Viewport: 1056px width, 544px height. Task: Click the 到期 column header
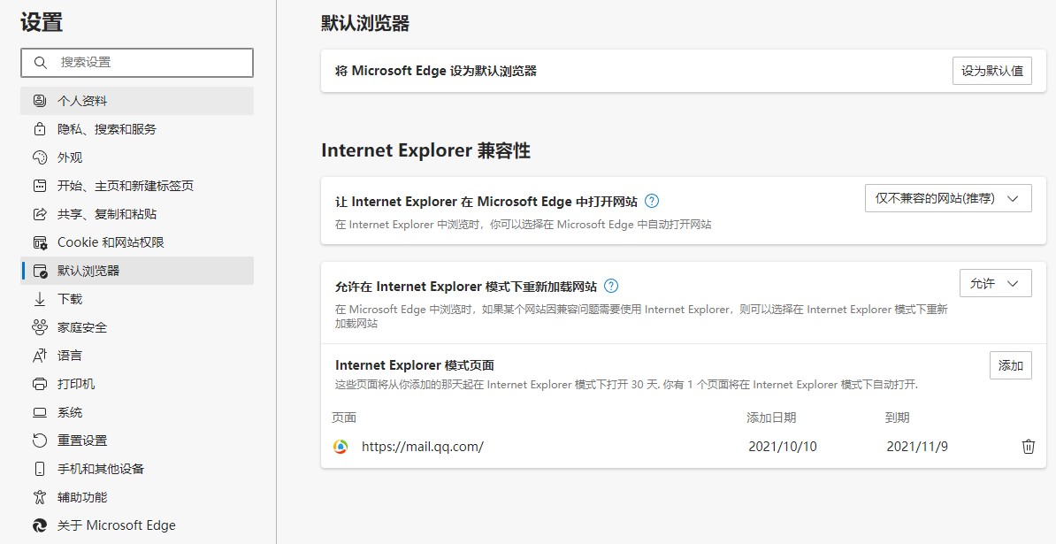(897, 418)
